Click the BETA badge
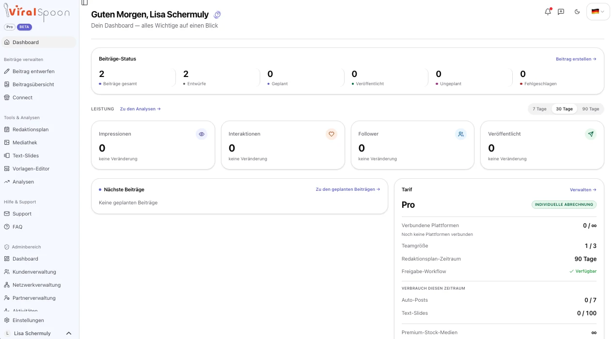Image resolution: width=615 pixels, height=339 pixels. point(24,27)
